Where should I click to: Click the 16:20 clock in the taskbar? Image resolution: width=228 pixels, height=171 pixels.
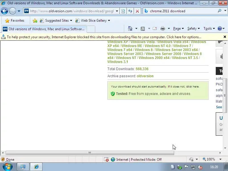pyautogui.click(x=214, y=167)
